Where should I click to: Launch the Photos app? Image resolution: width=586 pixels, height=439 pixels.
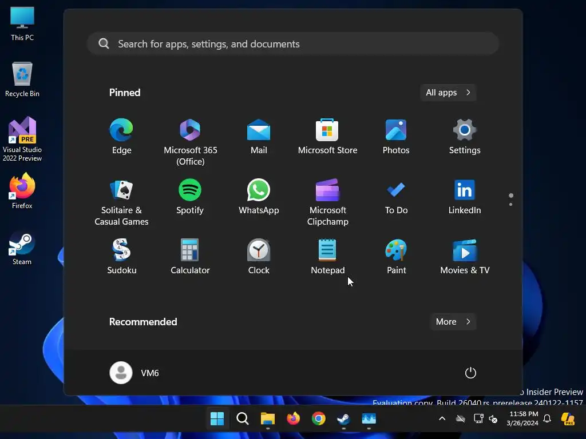396,137
